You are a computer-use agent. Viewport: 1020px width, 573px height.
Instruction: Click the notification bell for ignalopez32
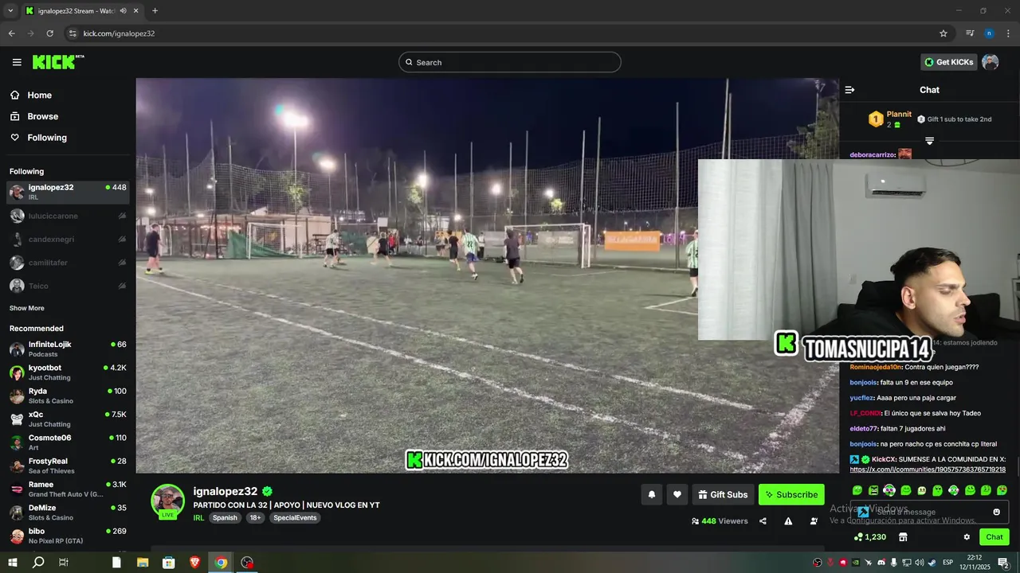click(651, 494)
